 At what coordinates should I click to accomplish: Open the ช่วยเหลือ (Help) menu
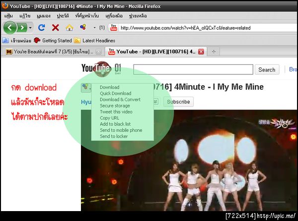click(138, 16)
